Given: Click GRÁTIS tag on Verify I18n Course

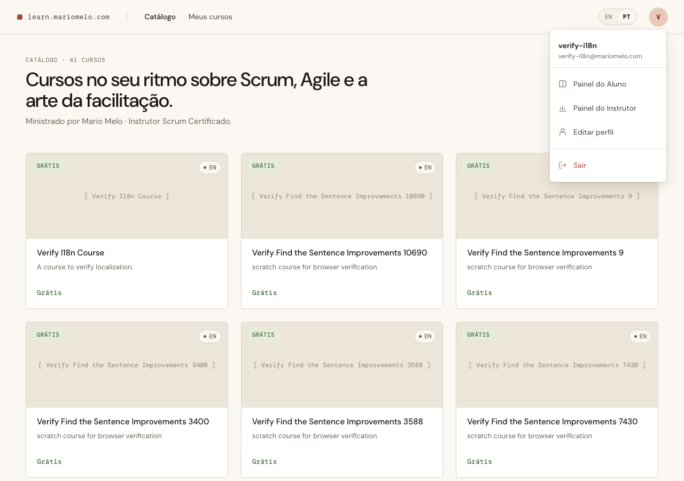Looking at the screenshot, I should [48, 166].
